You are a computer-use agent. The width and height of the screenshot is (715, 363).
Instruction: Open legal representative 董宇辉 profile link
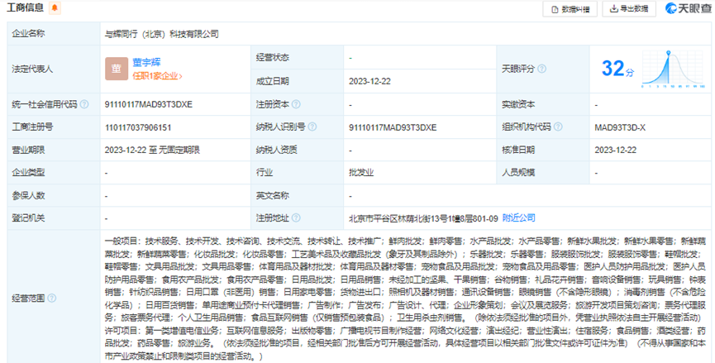click(x=146, y=62)
